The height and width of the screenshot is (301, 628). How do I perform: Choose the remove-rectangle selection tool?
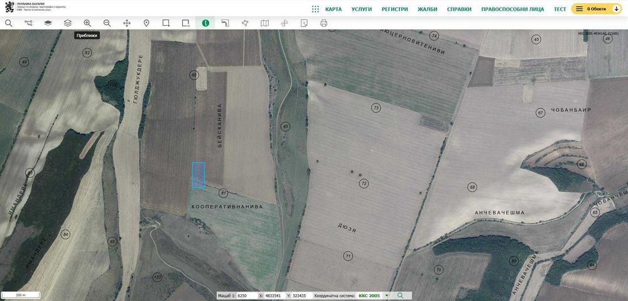click(x=186, y=23)
